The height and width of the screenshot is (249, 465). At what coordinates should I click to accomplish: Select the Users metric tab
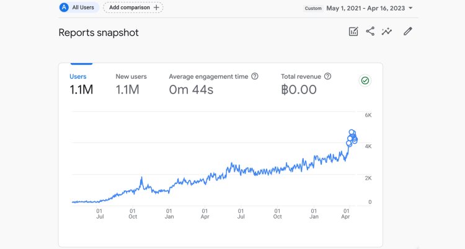78,77
